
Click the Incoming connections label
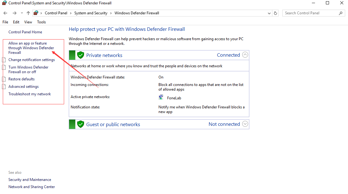(90, 85)
